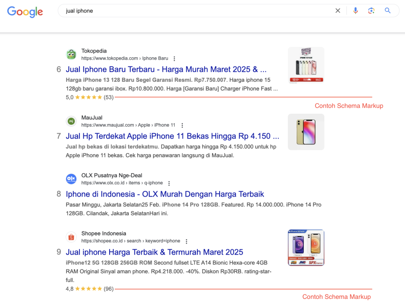Open Google Lens image search
Viewport: 405px width, 306px height.
371,11
